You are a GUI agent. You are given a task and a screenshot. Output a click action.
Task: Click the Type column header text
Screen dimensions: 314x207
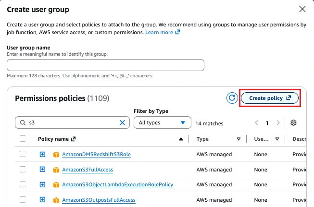[202, 139]
